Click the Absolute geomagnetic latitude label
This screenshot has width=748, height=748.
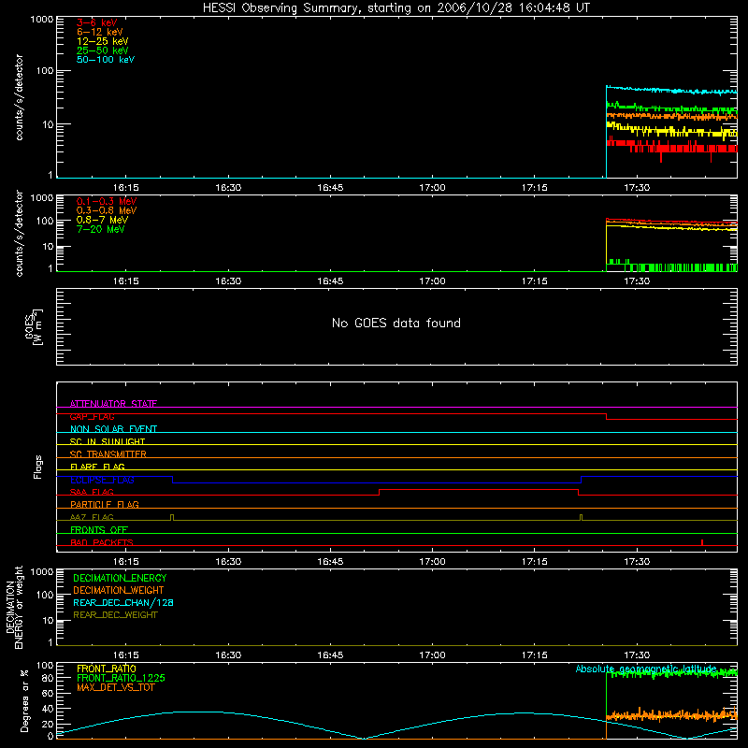point(646,669)
